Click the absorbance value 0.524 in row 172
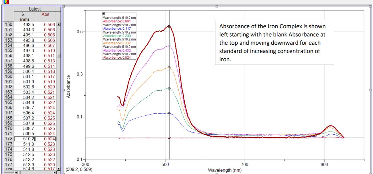This screenshot has width=373, height=174. [45, 139]
